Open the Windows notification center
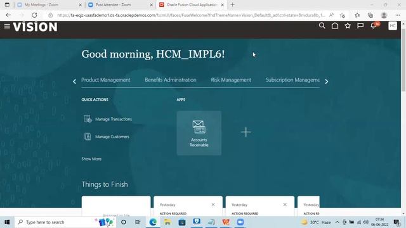 click(396, 222)
